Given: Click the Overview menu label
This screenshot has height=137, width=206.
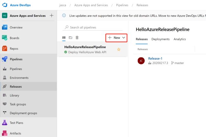Looking at the screenshot, I should pyautogui.click(x=16, y=28).
